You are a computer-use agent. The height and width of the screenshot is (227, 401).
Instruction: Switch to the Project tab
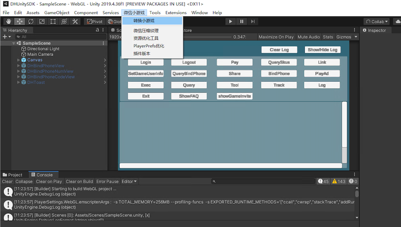click(13, 175)
